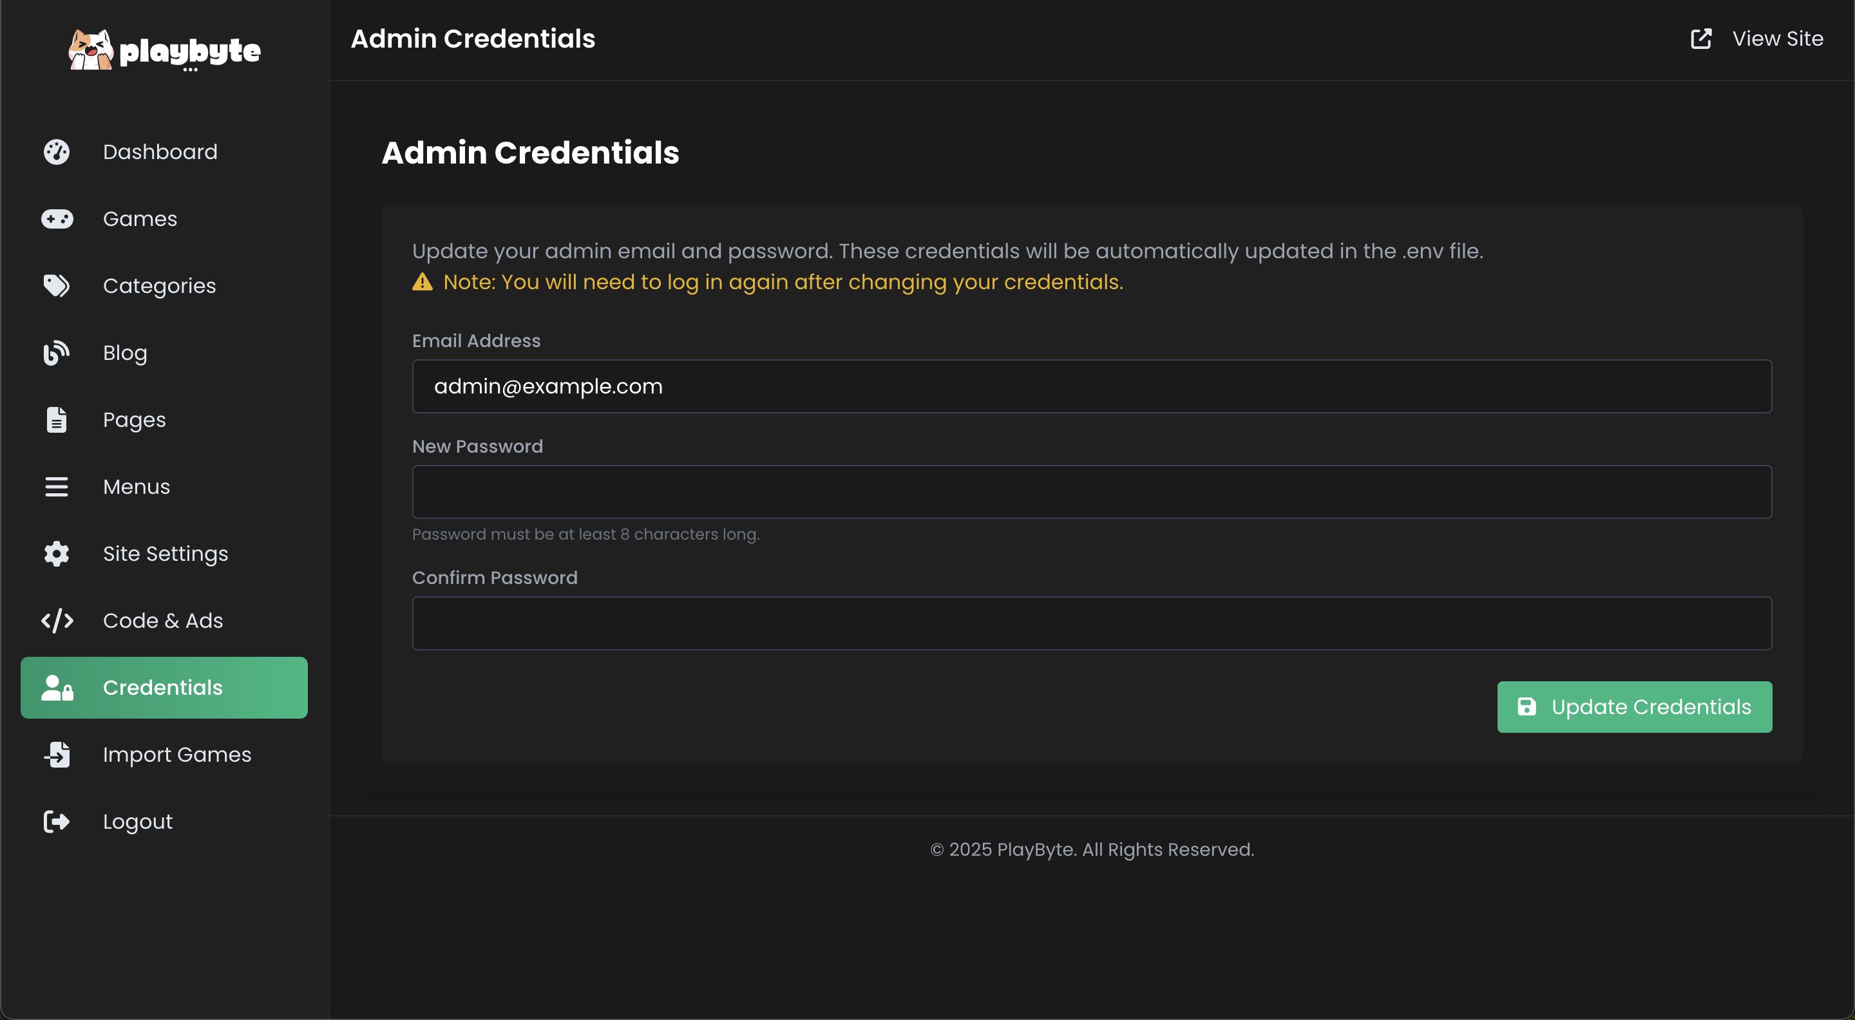Navigate to Menus
Image resolution: width=1855 pixels, height=1020 pixels.
(164, 487)
